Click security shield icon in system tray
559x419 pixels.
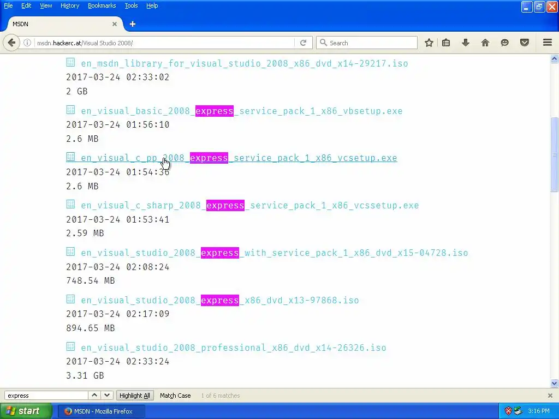(508, 411)
